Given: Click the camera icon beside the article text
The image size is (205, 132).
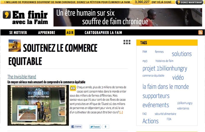Looking at the screenshot, I should click(x=73, y=88).
